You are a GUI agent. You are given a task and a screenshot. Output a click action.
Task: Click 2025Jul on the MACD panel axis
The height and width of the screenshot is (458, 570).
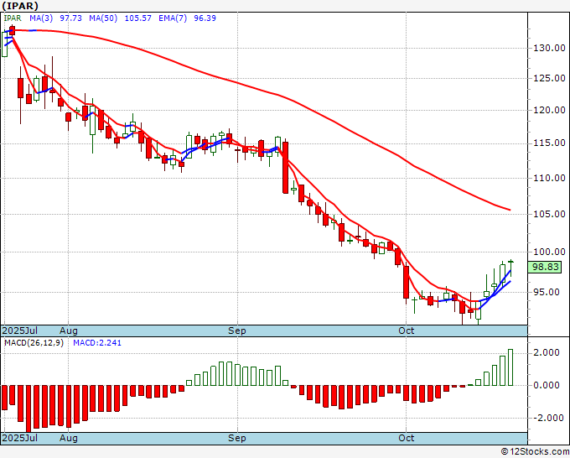coord(20,438)
